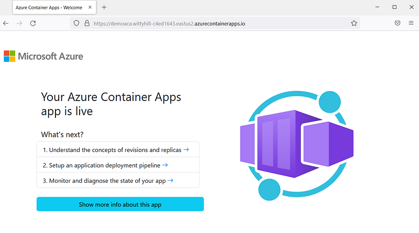The image size is (419, 233).
Task: Click the Azure Container Apps illustration
Action: point(297,146)
